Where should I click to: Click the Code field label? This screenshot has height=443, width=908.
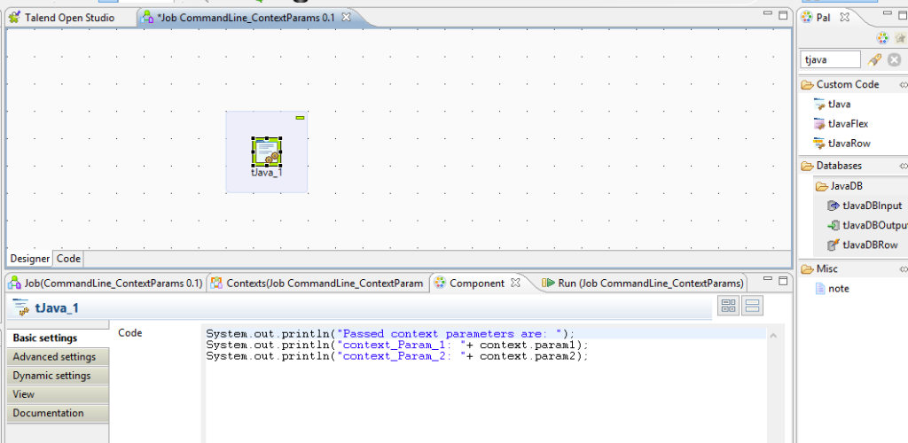(129, 333)
